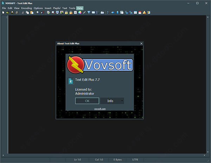The image size is (211, 163).
Task: Click the Copy toolbar icon
Action: pos(27,13)
